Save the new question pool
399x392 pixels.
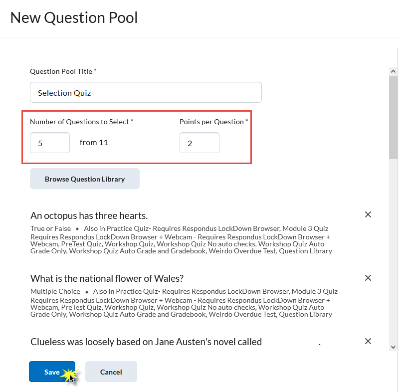pos(52,372)
